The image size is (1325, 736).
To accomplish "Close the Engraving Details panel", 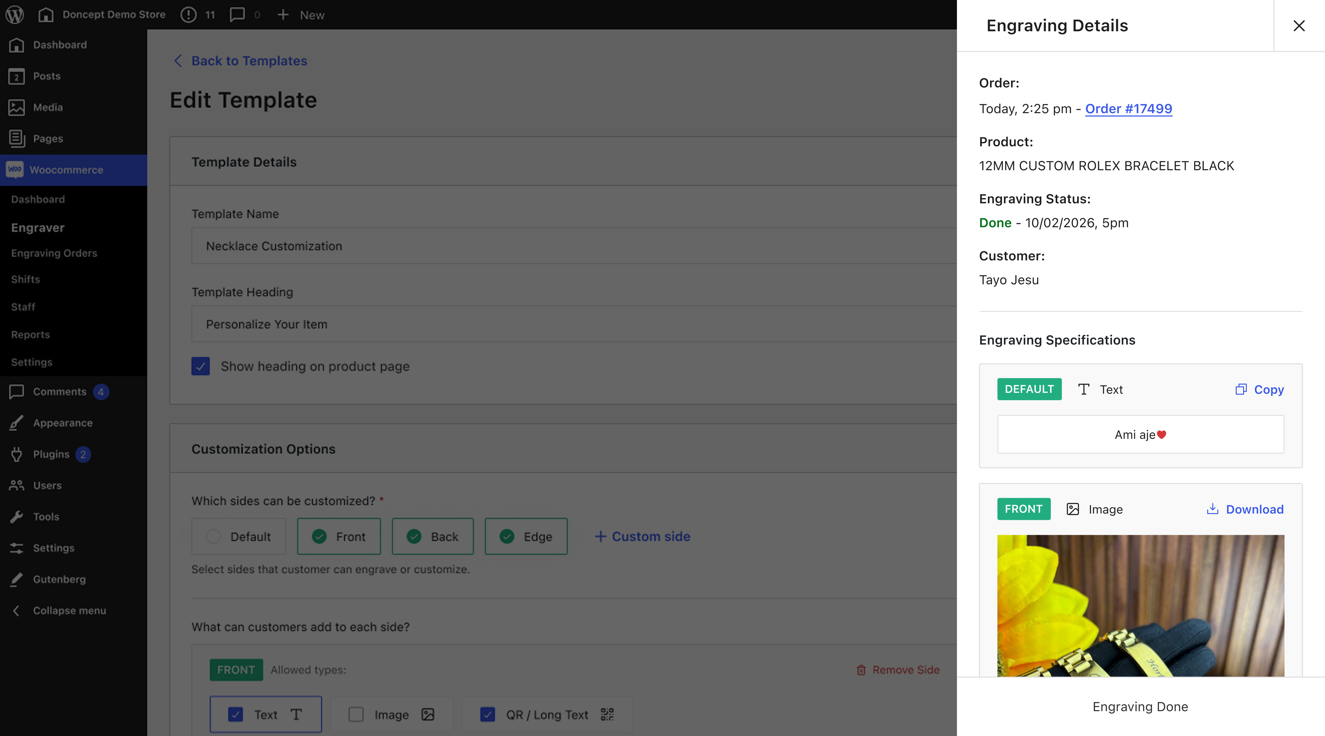I will tap(1299, 26).
